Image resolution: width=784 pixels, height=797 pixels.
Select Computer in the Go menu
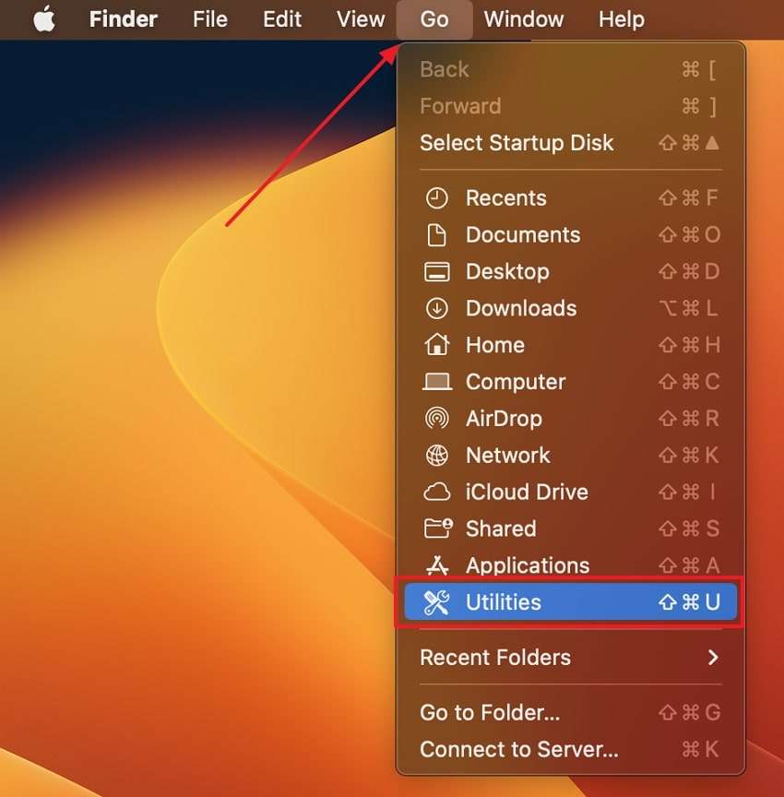tap(570, 382)
